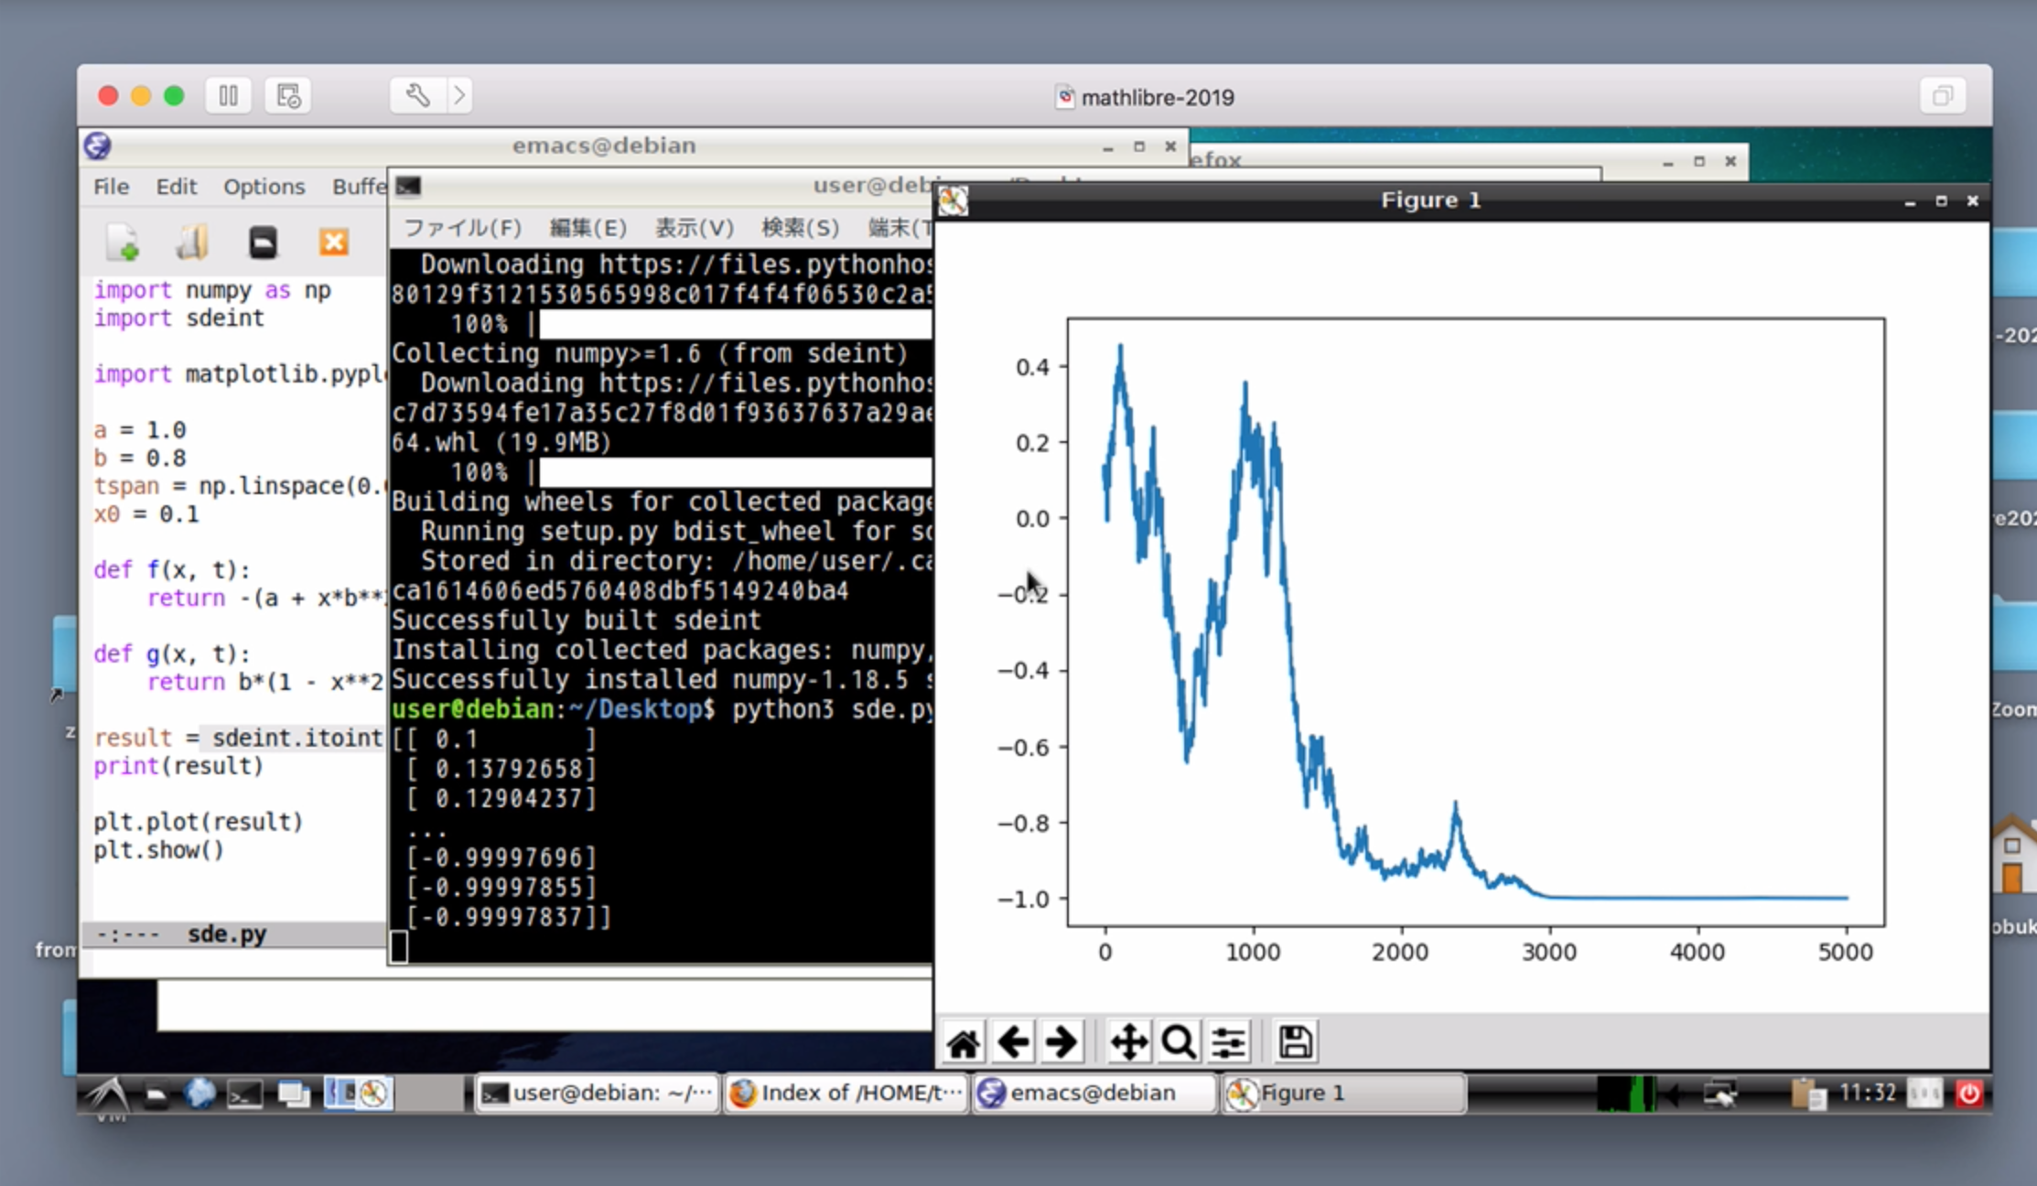Launch the terminal icon in taskbar launcher
2037x1186 pixels.
[244, 1094]
